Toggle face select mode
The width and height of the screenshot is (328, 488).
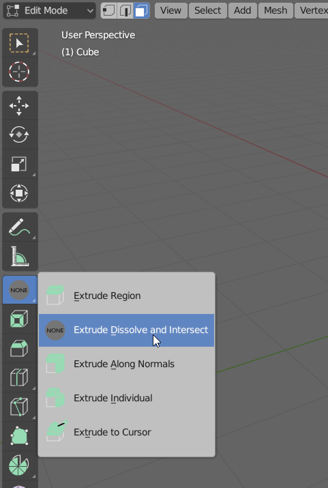pos(141,11)
